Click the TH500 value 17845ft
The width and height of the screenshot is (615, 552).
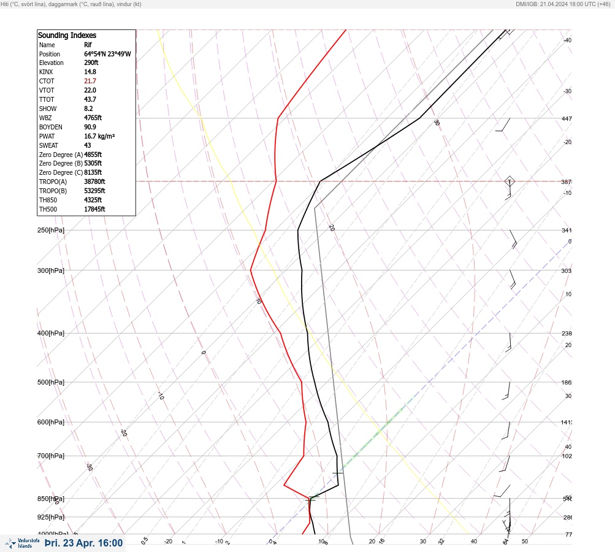(x=94, y=209)
